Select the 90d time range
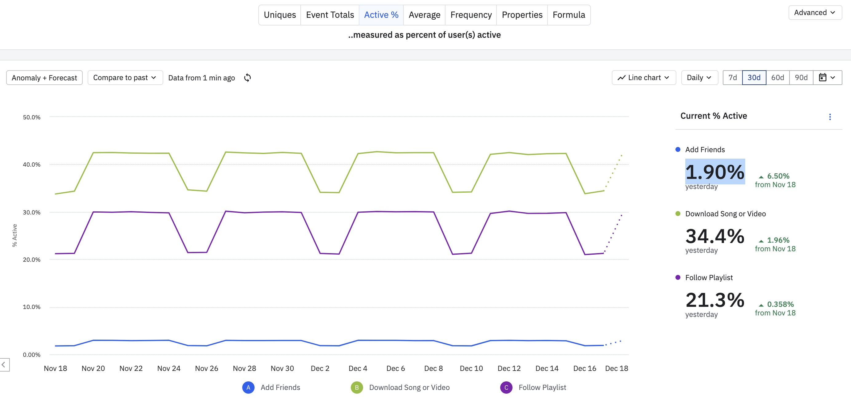851x405 pixels. point(801,78)
